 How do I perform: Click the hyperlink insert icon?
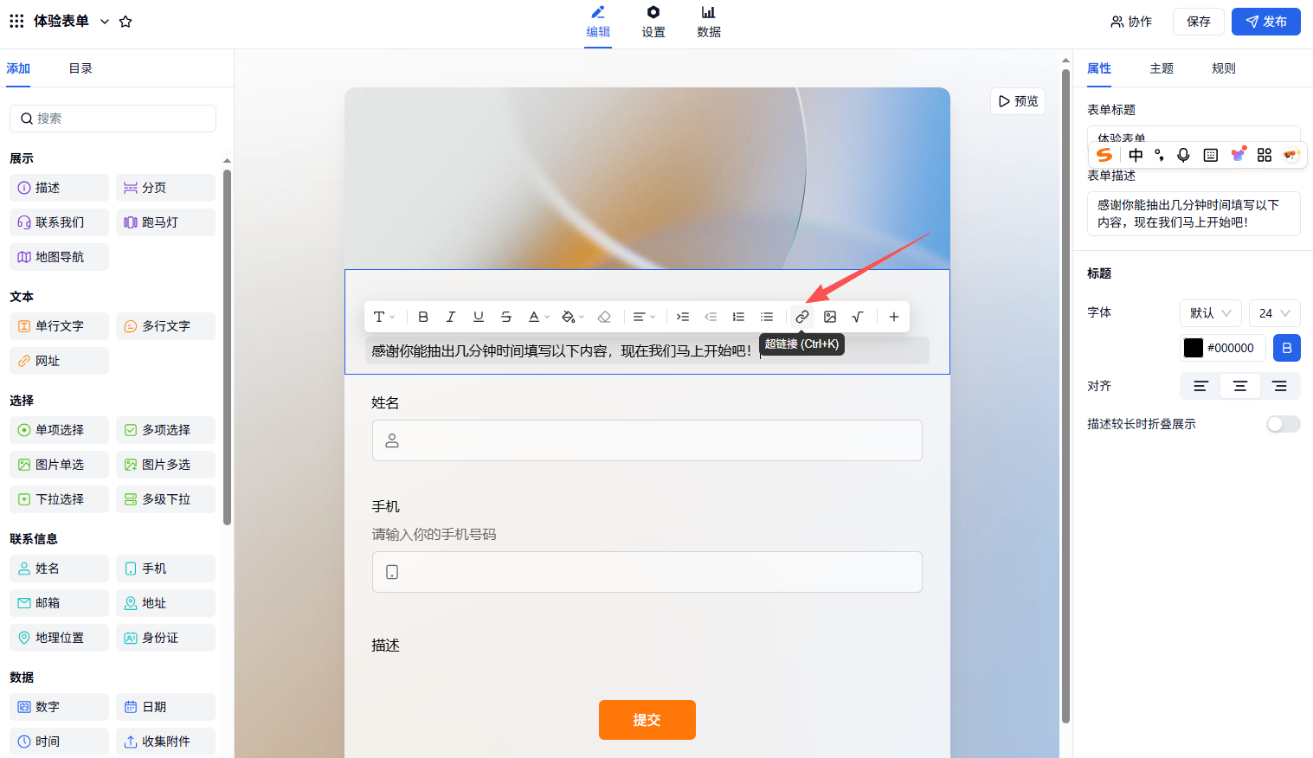pyautogui.click(x=802, y=317)
